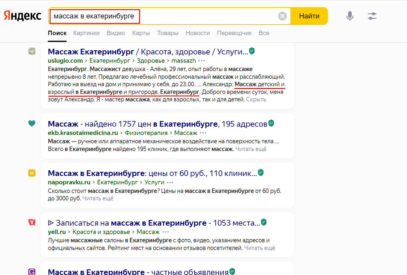Open the Товары tab
The width and height of the screenshot is (407, 275).
pyautogui.click(x=168, y=33)
